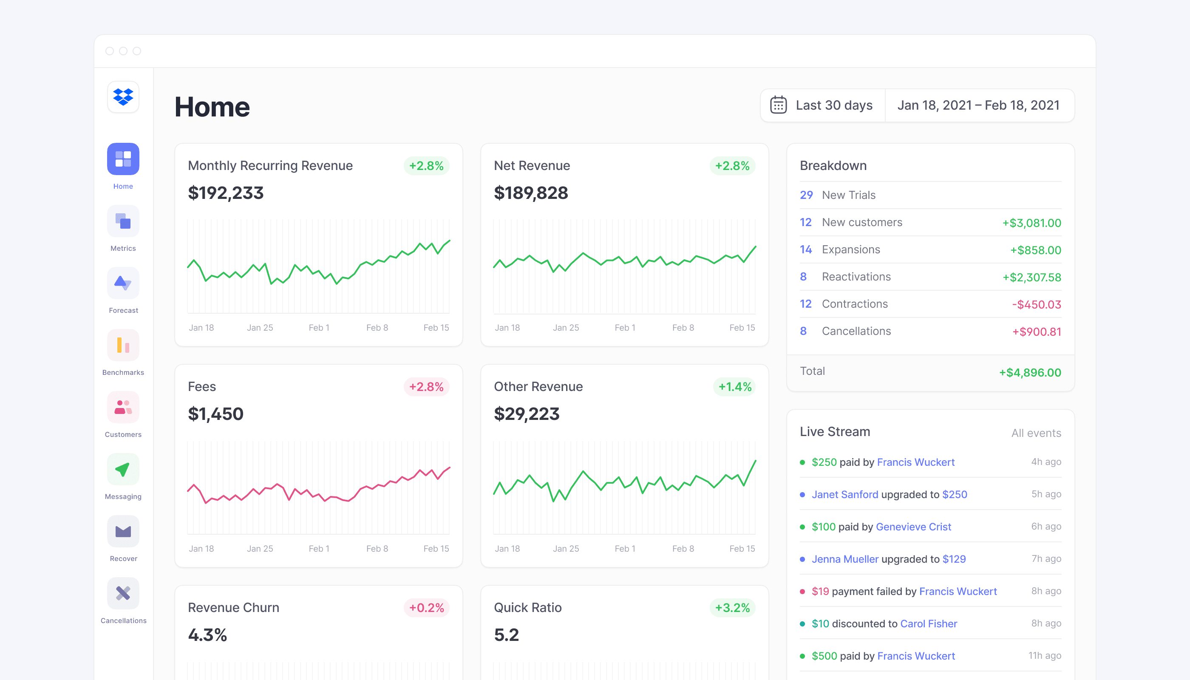Select the Reactivations breakdown row
1190x680 pixels.
point(930,277)
